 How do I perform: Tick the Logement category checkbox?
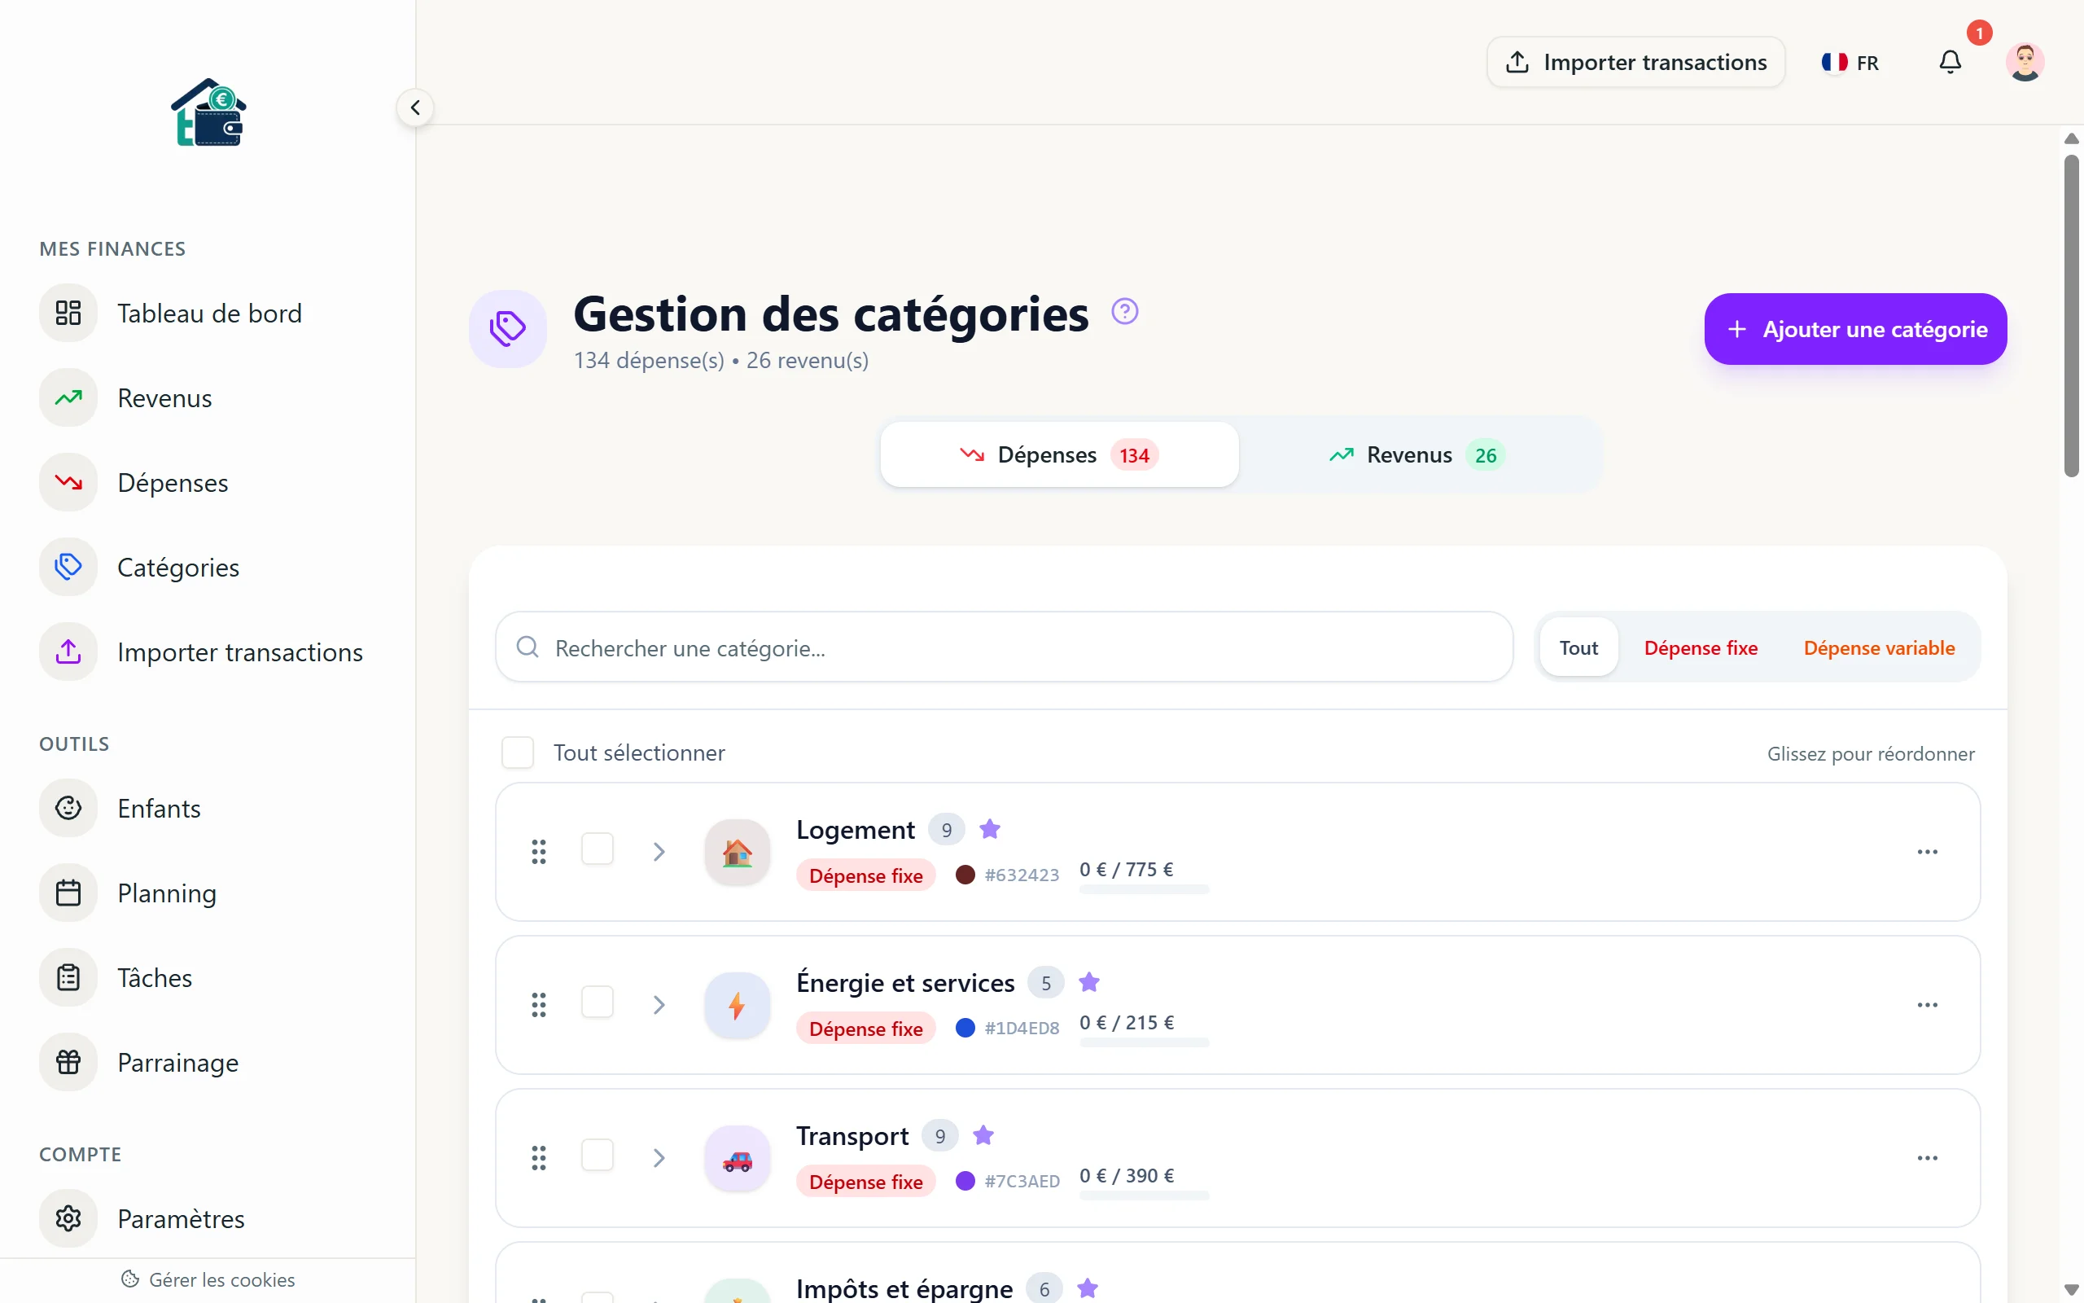(597, 849)
